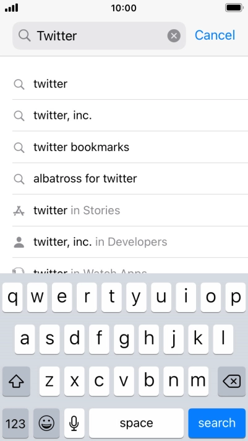Image resolution: width=248 pixels, height=441 pixels.
Task: Select the "twitter, inc." suggestion
Action: 130,115
